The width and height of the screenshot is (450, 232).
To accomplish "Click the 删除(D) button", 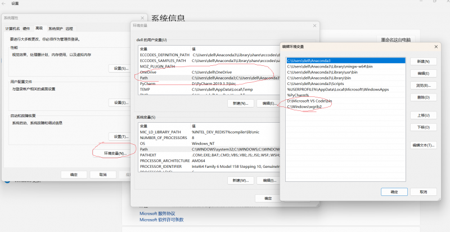I will pyautogui.click(x=423, y=97).
